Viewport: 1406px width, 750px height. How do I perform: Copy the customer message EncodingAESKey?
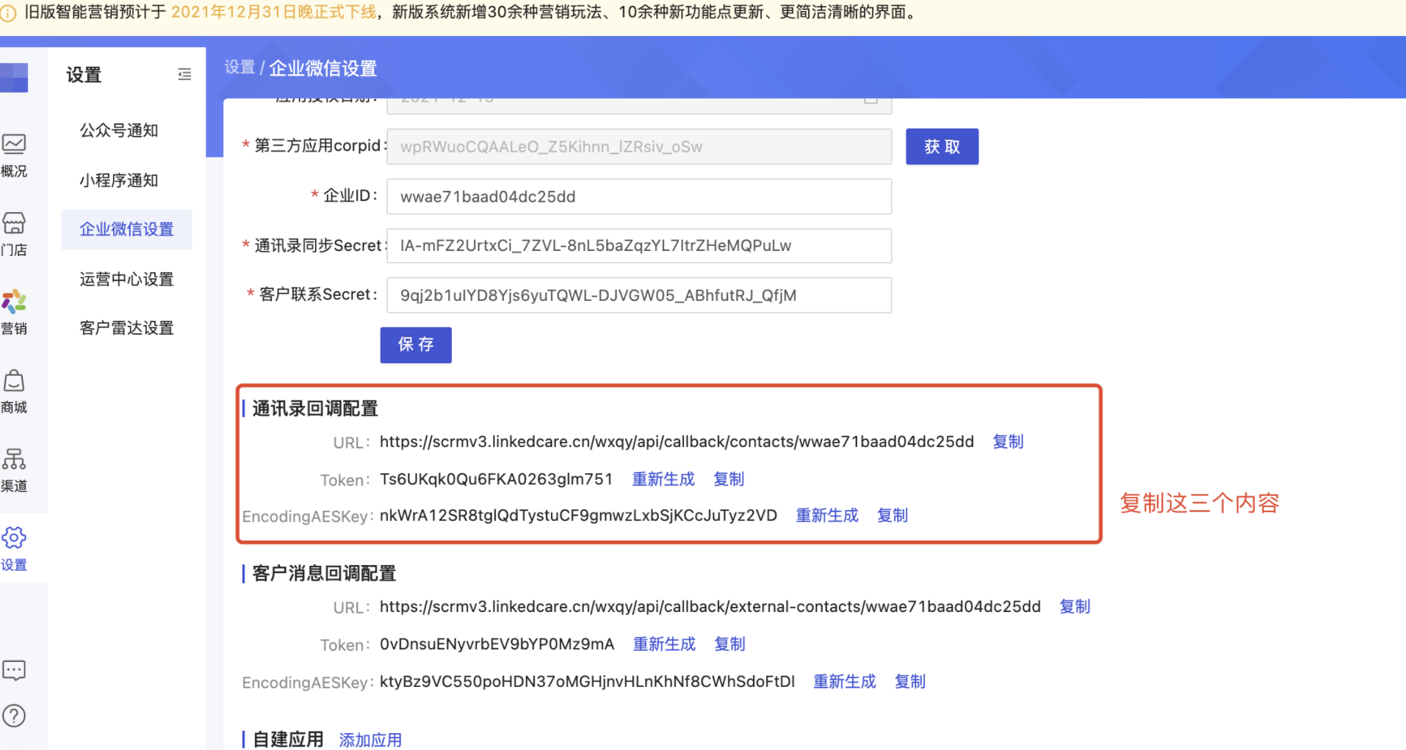[x=910, y=682]
